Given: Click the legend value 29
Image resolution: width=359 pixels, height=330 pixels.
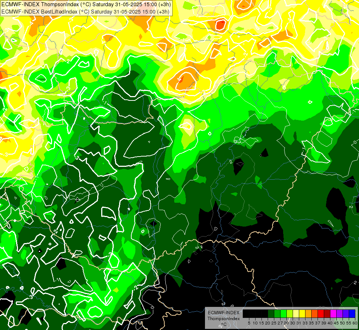Looking at the screenshot, I should (x=286, y=323).
